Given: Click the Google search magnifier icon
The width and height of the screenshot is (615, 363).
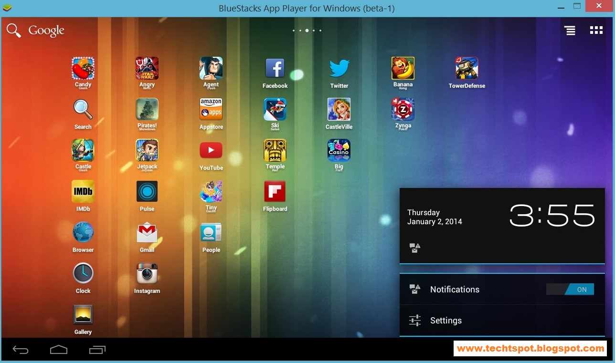Looking at the screenshot, I should [13, 31].
